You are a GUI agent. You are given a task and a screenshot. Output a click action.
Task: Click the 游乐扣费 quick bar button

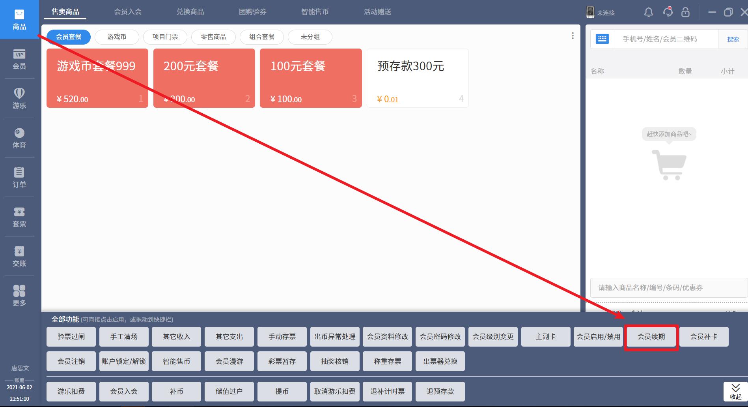(x=71, y=392)
